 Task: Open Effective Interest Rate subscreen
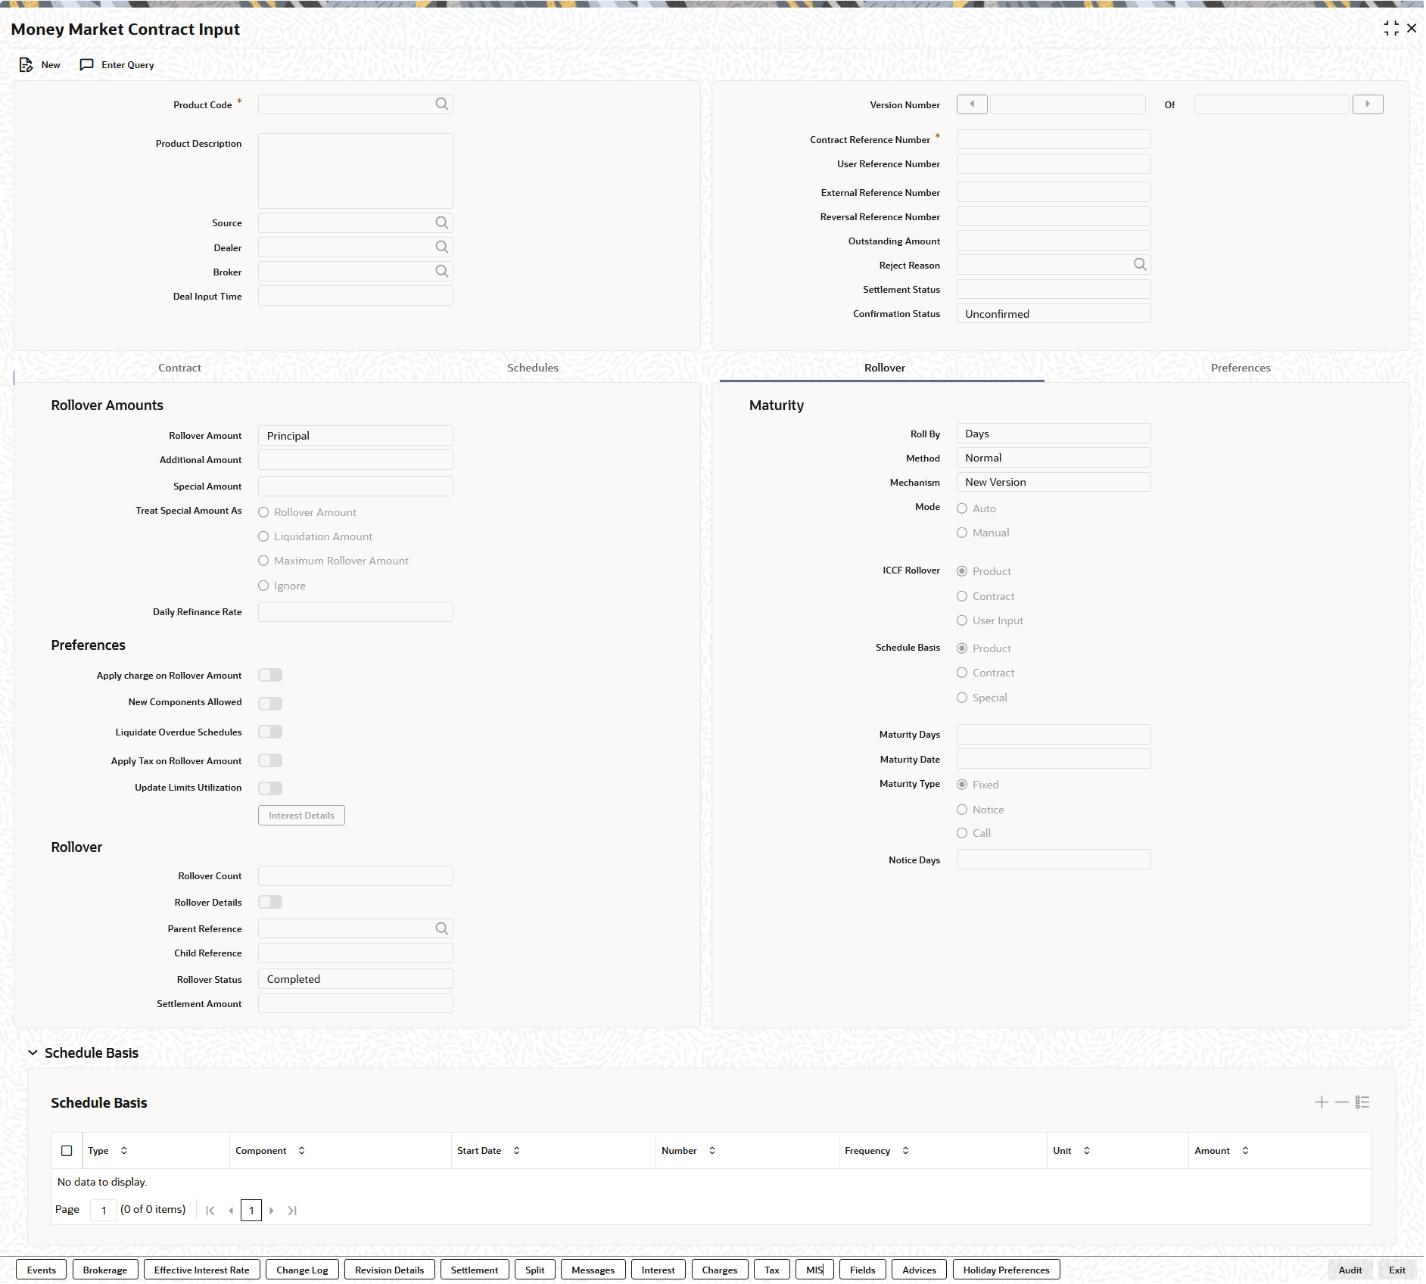(202, 1270)
